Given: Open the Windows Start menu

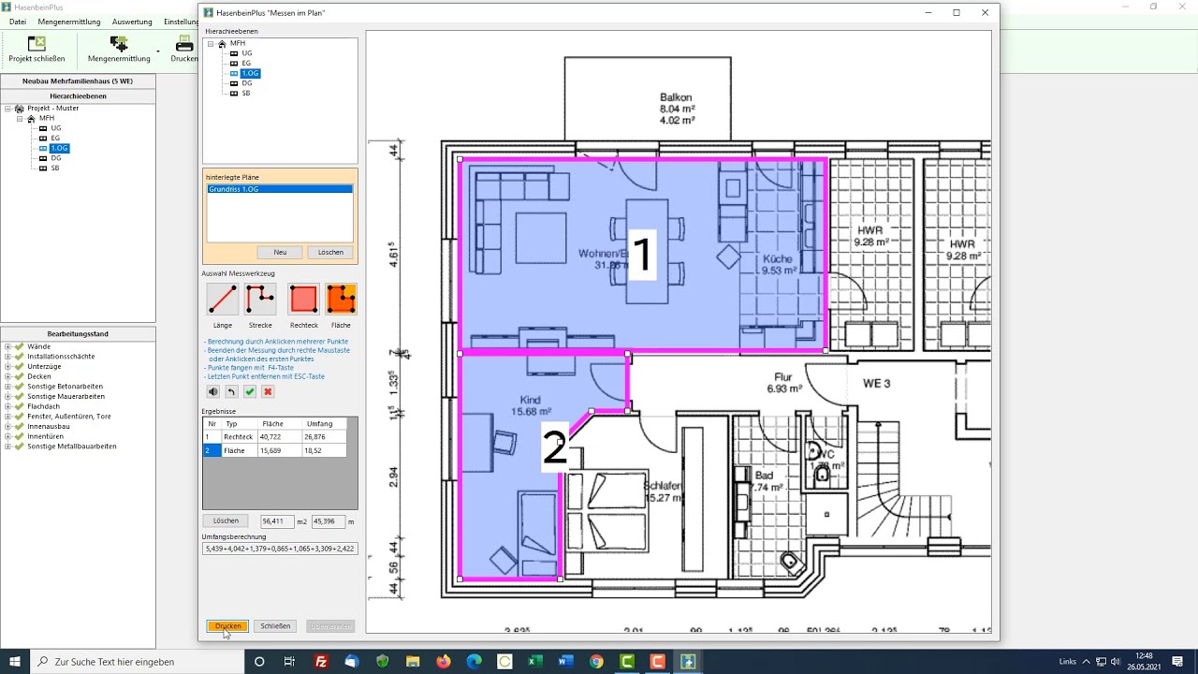Looking at the screenshot, I should (x=15, y=662).
